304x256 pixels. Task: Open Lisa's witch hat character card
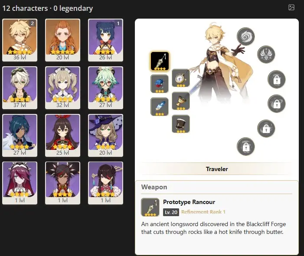pos(105,135)
